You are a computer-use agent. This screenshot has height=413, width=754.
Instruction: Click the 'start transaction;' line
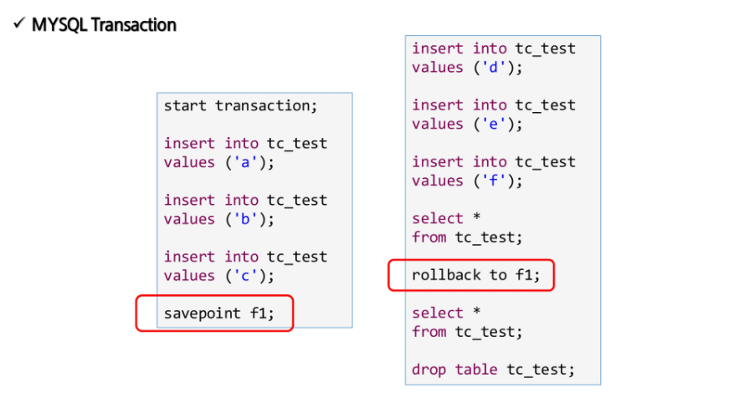[240, 105]
